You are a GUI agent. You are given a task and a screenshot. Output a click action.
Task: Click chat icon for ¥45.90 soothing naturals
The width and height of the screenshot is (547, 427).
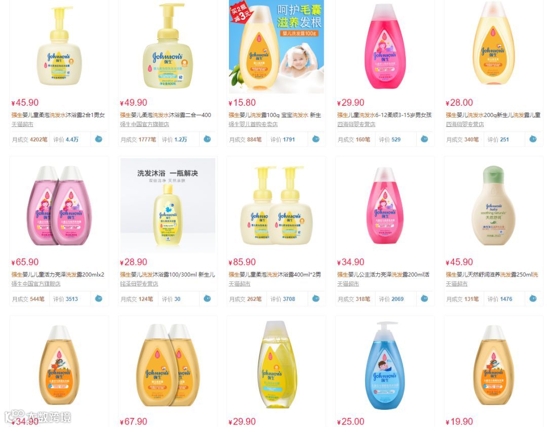[x=533, y=298]
